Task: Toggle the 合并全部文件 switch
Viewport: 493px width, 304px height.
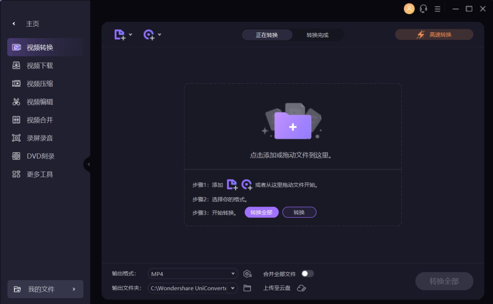Action: pos(308,274)
